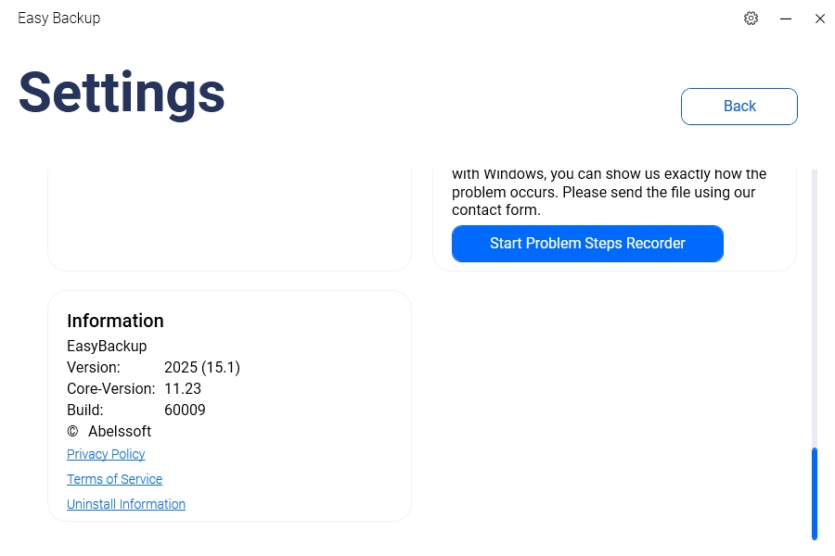This screenshot has width=835, height=556.
Task: Click the Abelssoft copyright name
Action: point(120,432)
